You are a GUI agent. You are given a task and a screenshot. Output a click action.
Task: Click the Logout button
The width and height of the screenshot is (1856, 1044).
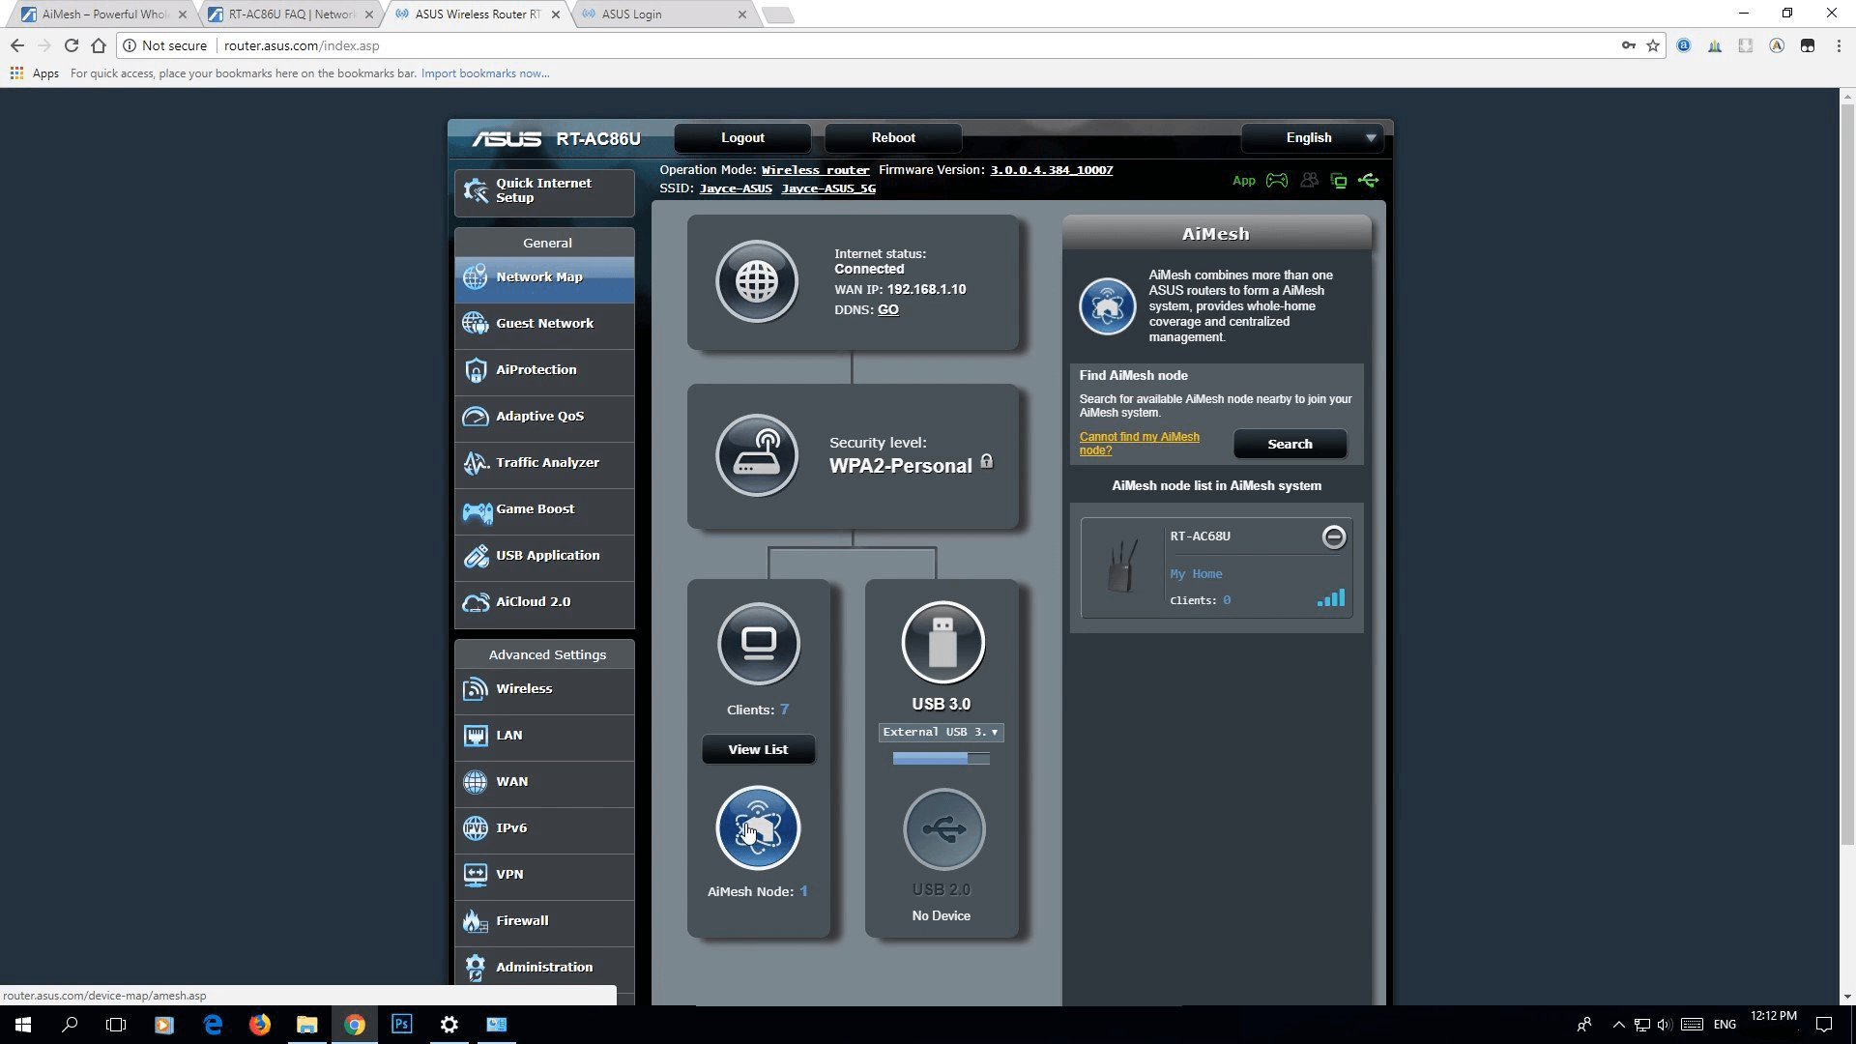pyautogui.click(x=742, y=138)
